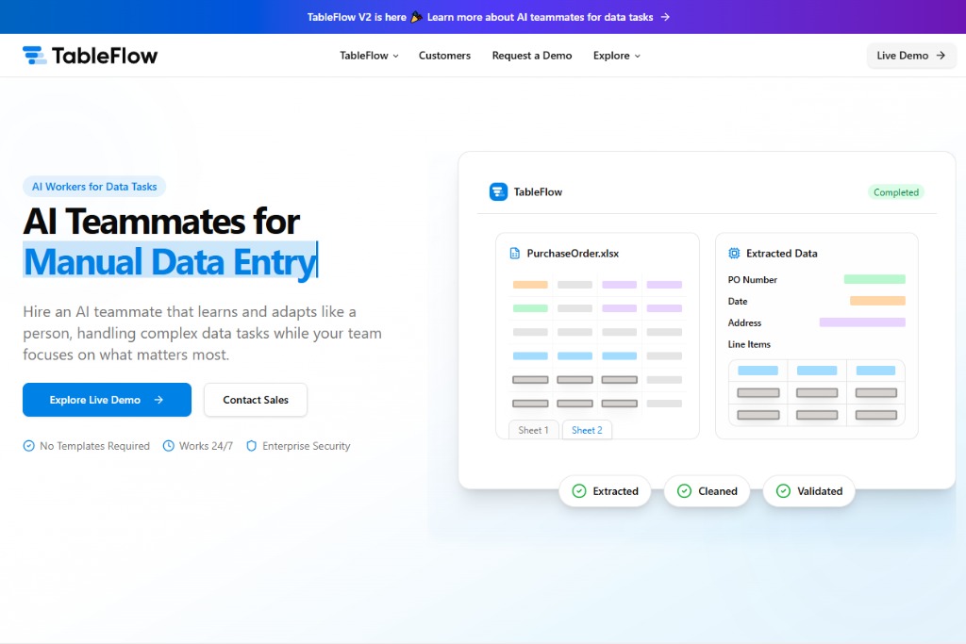This screenshot has width=966, height=644.
Task: Click the Contact Sales button
Action: 256,400
